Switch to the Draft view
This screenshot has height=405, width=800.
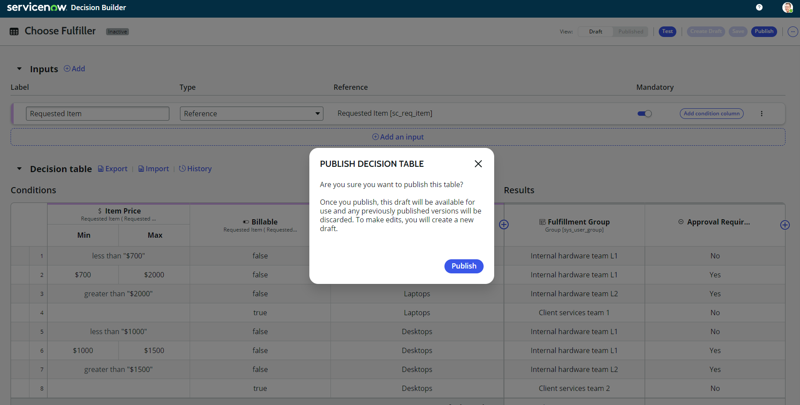[595, 32]
